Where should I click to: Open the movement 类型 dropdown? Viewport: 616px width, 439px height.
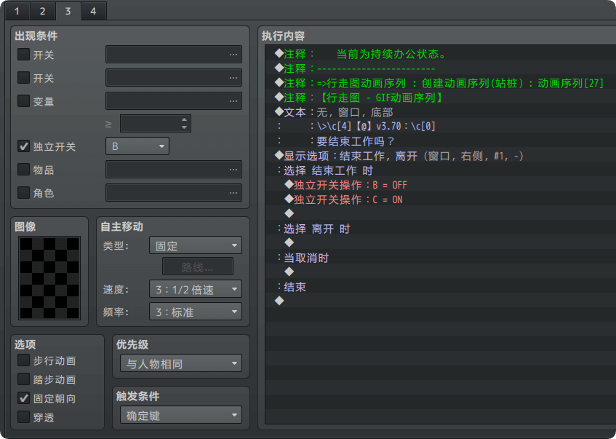coord(195,245)
